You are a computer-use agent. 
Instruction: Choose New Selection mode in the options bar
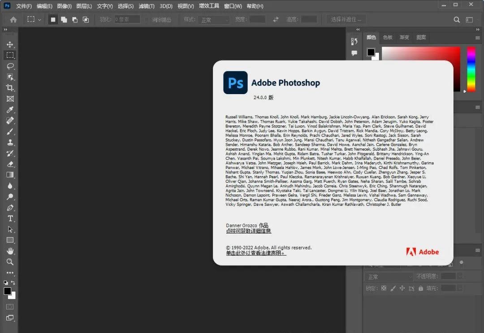53,20
